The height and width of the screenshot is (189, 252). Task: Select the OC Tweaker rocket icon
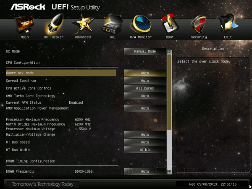(x=53, y=24)
